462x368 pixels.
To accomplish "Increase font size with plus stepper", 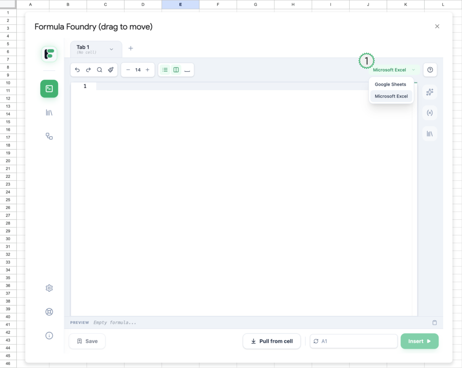I will tap(148, 70).
